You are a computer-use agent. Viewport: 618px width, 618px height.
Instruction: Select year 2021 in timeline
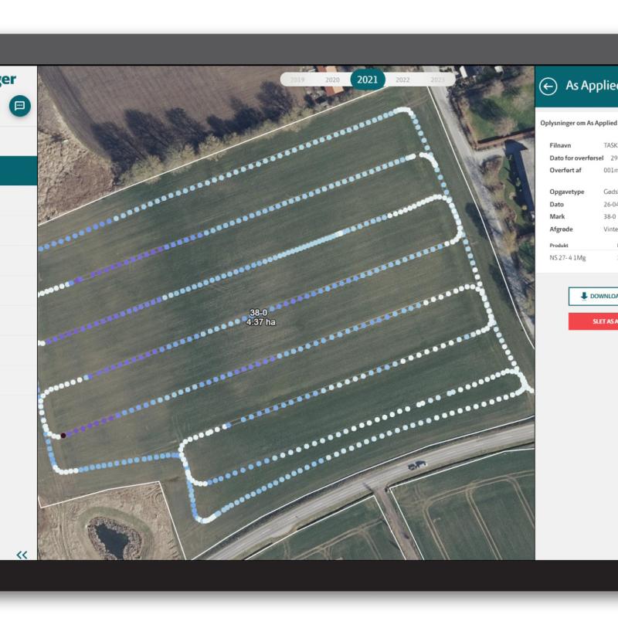368,80
